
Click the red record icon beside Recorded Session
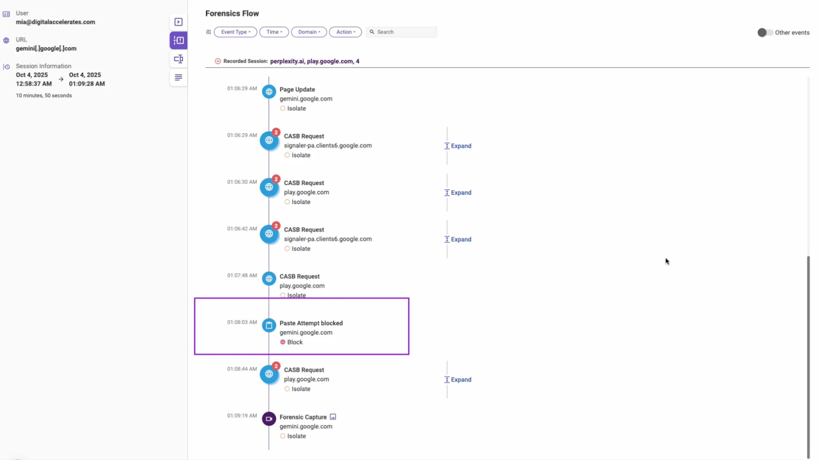pyautogui.click(x=218, y=61)
